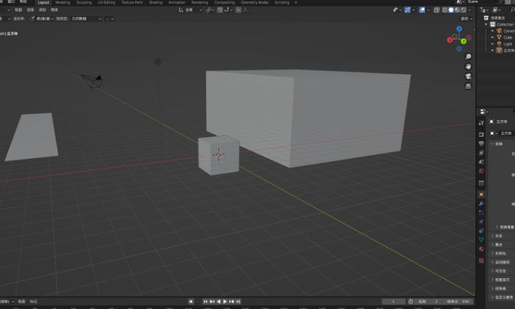
Task: Open the Tool properties tab icon
Action: point(481,123)
